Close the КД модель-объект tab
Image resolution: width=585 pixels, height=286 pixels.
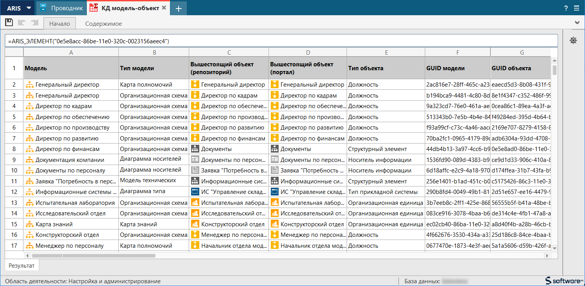(164, 8)
